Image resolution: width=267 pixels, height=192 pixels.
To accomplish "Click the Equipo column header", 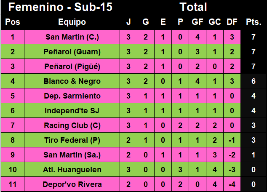I will (x=72, y=22).
